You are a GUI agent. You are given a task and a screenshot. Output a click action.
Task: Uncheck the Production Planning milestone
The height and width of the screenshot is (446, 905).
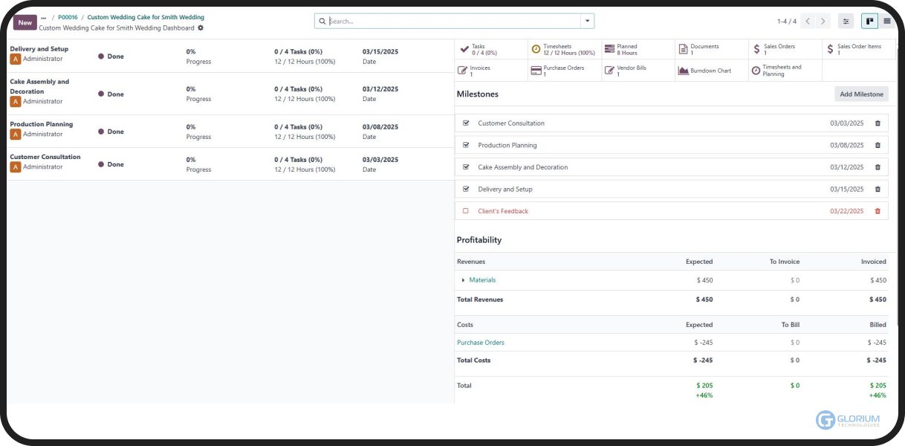(x=466, y=145)
